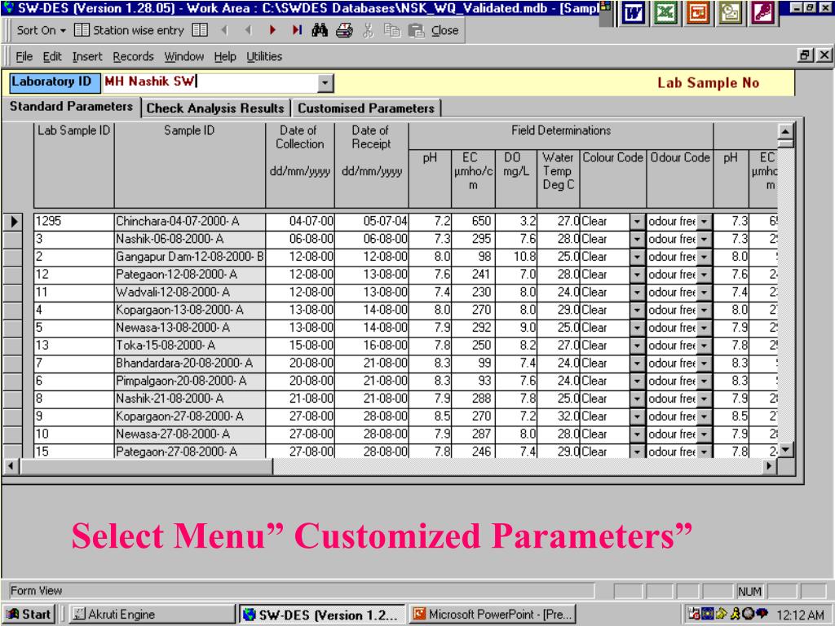Screen dimensions: 835x626
Task: Switch to the Customised Parameters tab
Action: pos(366,108)
